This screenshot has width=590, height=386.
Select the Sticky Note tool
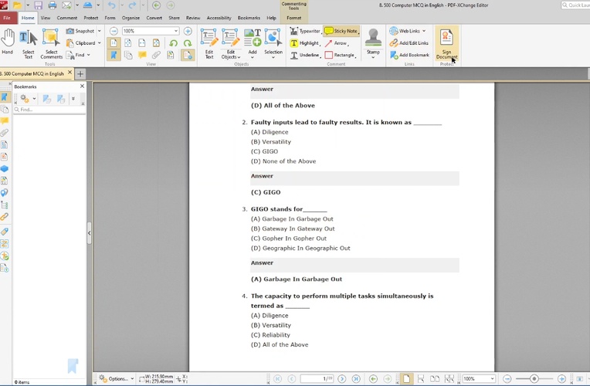pos(341,31)
